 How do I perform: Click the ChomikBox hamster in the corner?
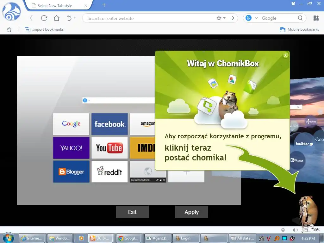[x=308, y=211]
